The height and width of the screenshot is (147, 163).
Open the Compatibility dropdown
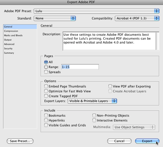point(137,18)
